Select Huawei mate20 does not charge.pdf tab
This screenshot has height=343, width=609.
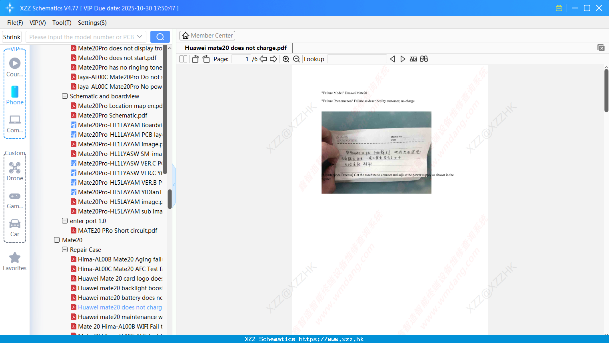(236, 48)
